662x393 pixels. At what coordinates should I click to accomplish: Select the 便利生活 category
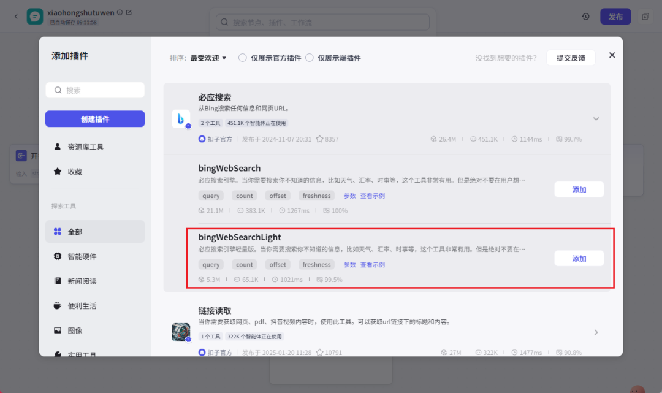[x=95, y=305]
